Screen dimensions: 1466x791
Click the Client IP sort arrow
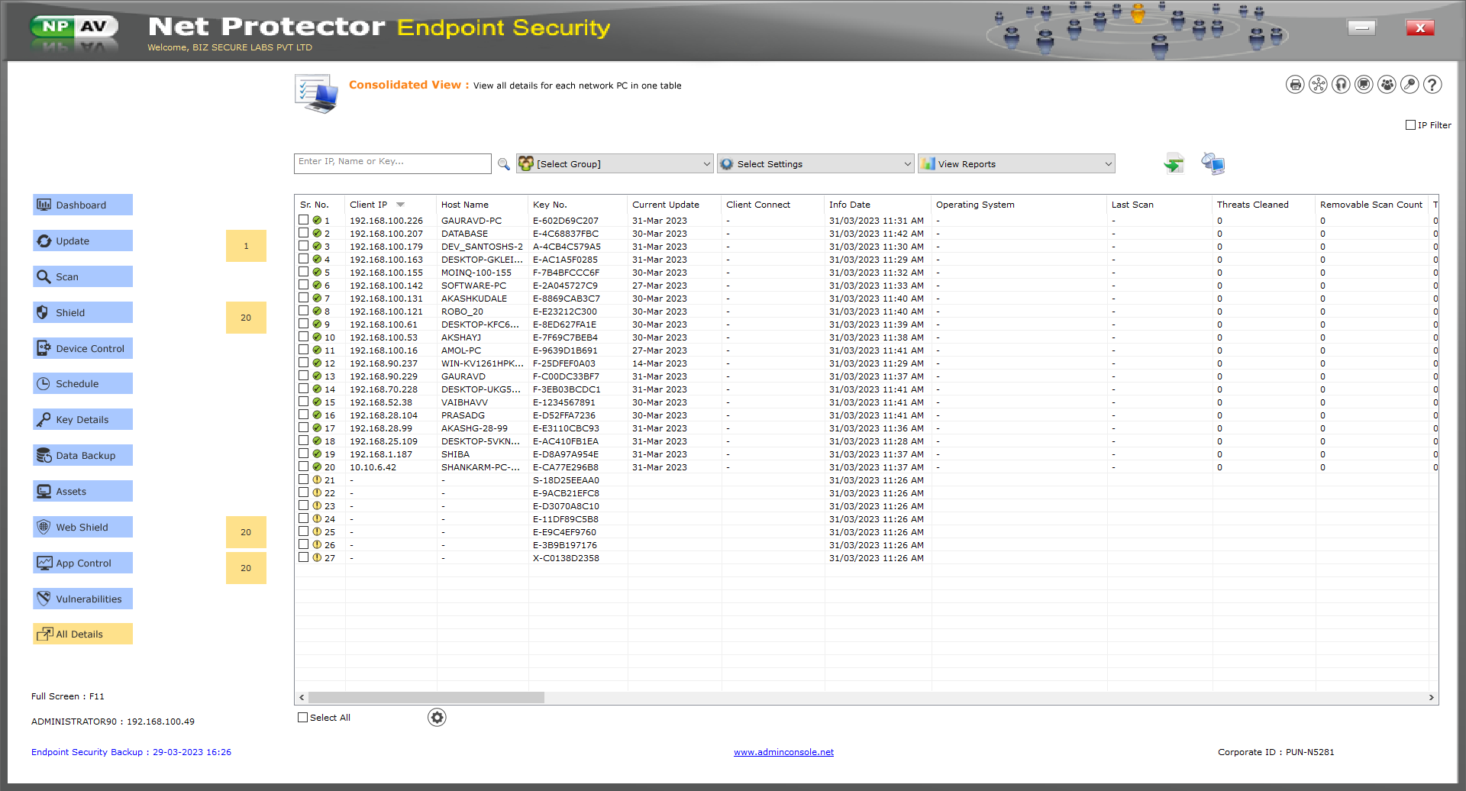point(400,205)
